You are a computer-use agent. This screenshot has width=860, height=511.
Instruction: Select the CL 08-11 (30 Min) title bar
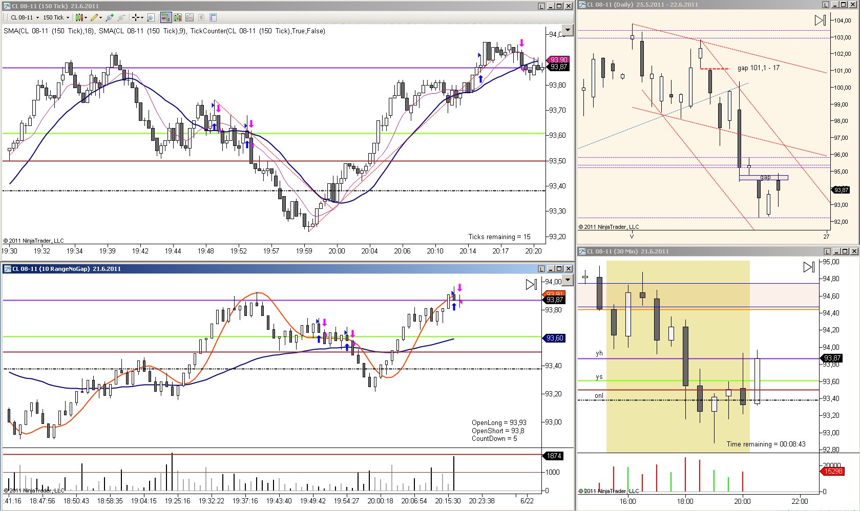(x=718, y=251)
